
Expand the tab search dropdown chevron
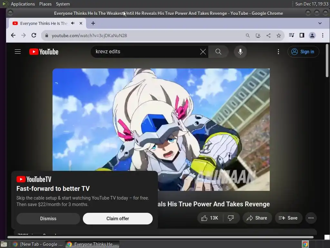320,23
